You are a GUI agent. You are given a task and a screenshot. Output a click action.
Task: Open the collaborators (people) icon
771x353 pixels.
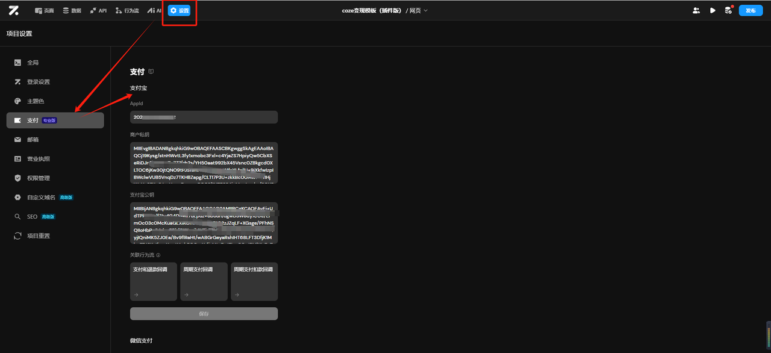pyautogui.click(x=696, y=10)
